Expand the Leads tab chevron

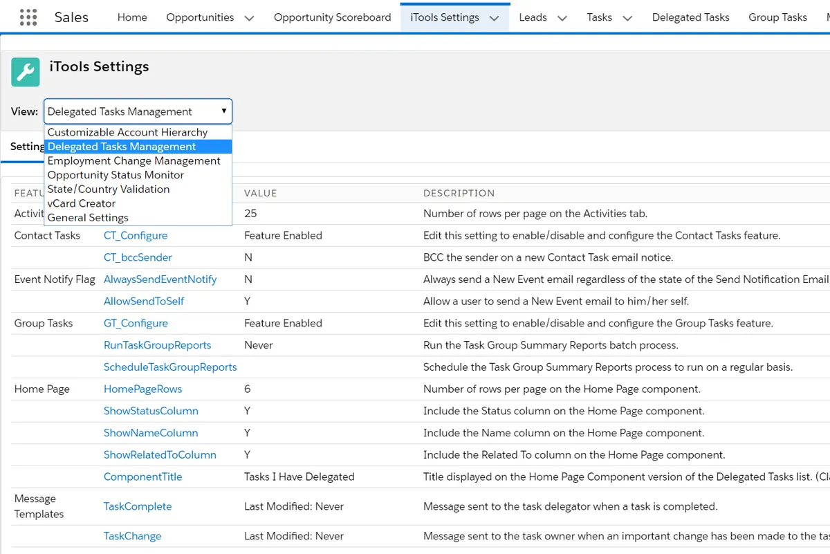pyautogui.click(x=562, y=18)
